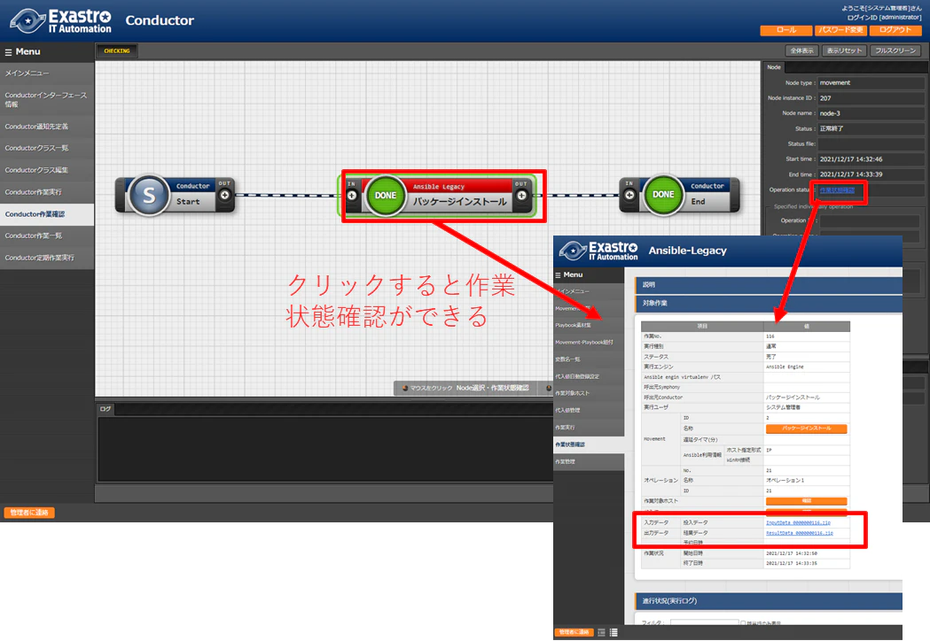
Task: Select the Node tab in the right panel
Action: tap(774, 67)
